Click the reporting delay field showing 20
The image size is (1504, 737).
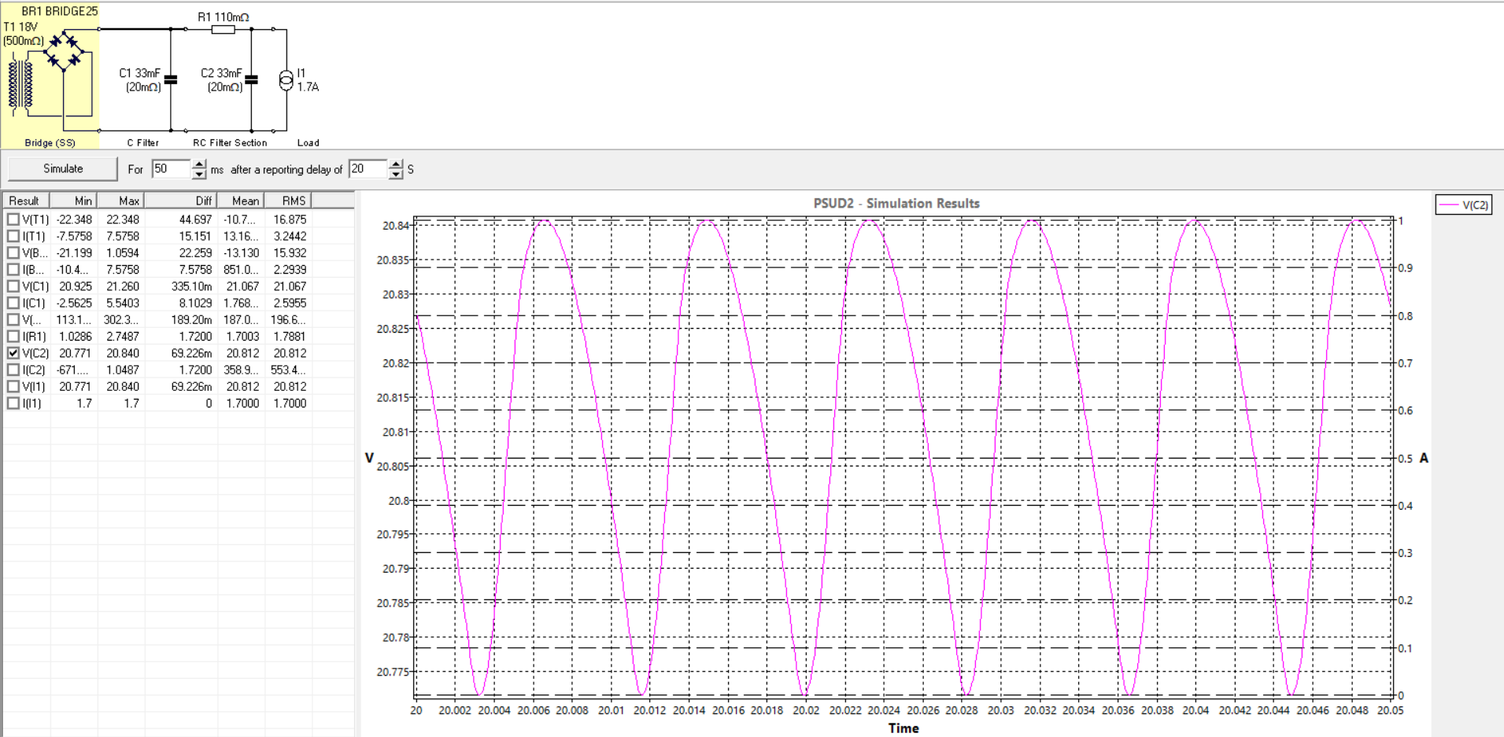tap(368, 169)
